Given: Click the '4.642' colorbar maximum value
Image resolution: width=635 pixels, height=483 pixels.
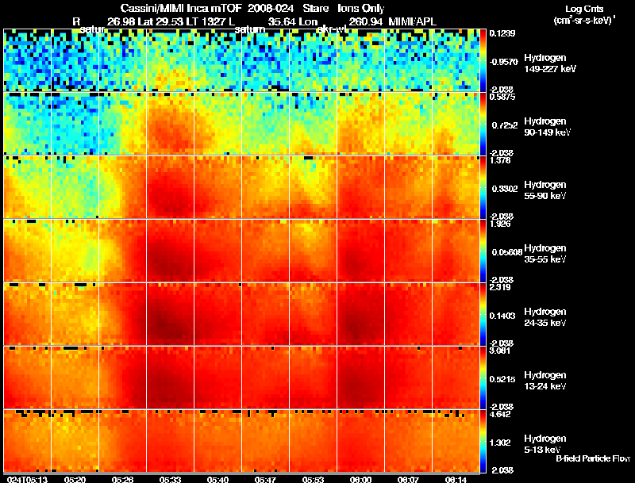Looking at the screenshot, I should pos(500,414).
